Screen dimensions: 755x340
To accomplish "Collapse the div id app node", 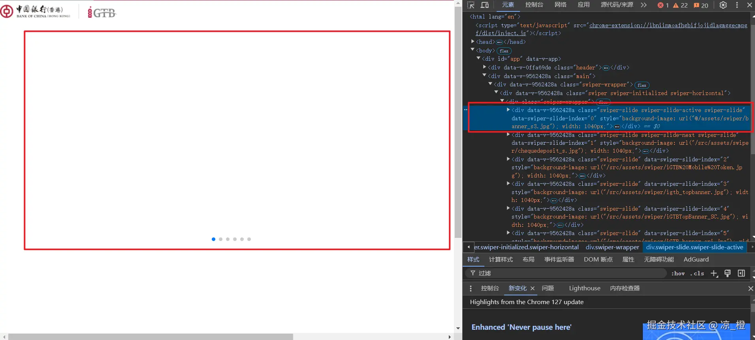I will coord(478,58).
